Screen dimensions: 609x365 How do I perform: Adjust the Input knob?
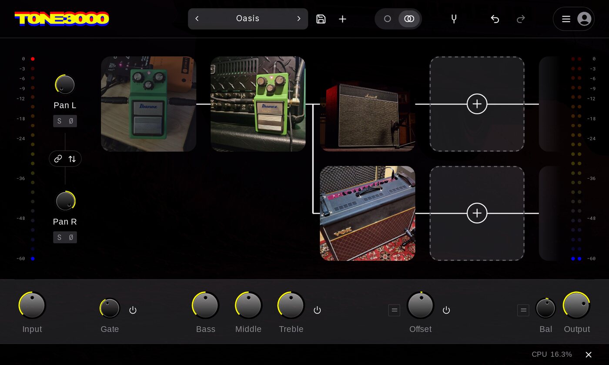[32, 305]
